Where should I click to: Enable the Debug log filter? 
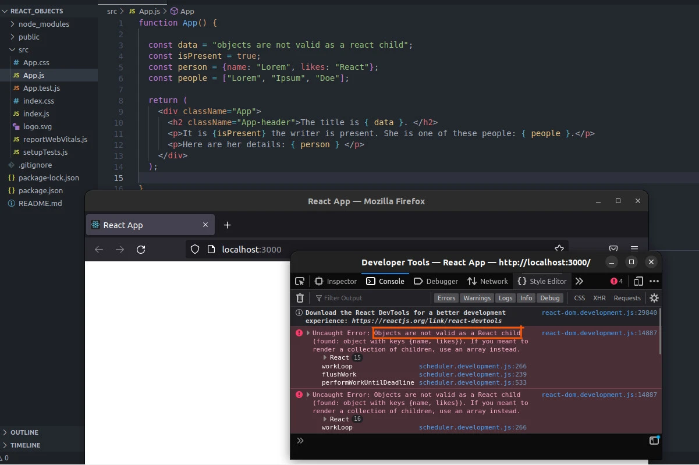(x=550, y=298)
